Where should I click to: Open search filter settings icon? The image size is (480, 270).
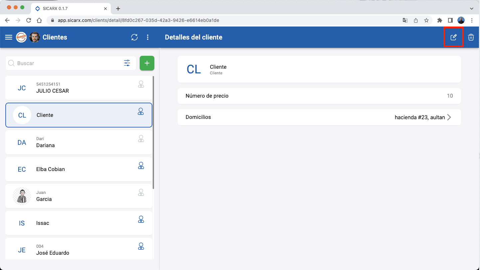pos(127,63)
